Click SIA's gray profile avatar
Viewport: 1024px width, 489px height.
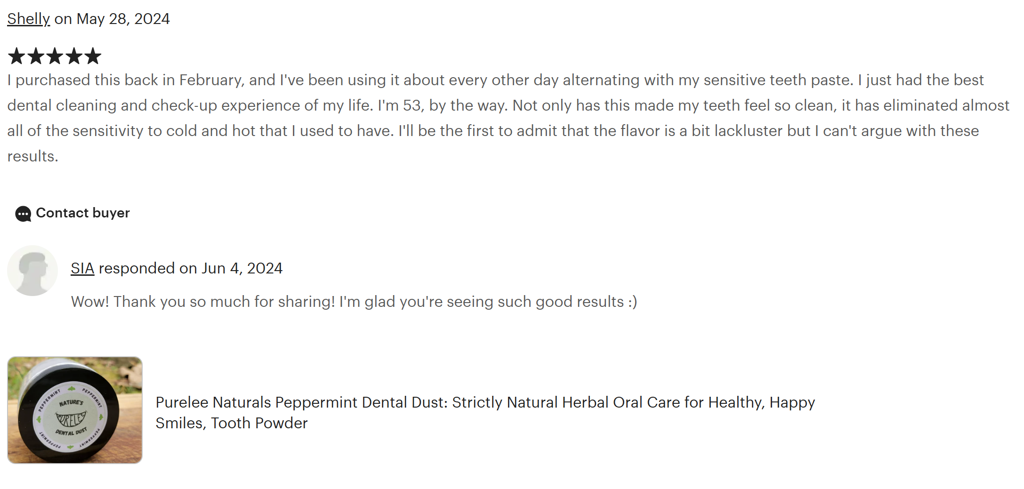tap(32, 270)
